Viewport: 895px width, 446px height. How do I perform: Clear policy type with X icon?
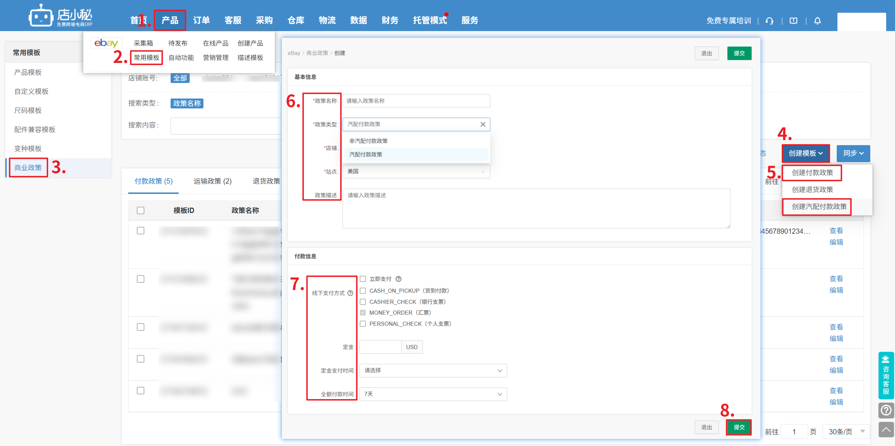pos(483,124)
